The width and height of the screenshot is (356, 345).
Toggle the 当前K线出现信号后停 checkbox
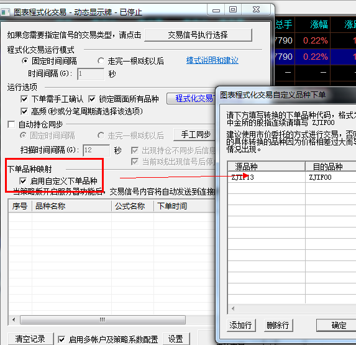(135, 162)
